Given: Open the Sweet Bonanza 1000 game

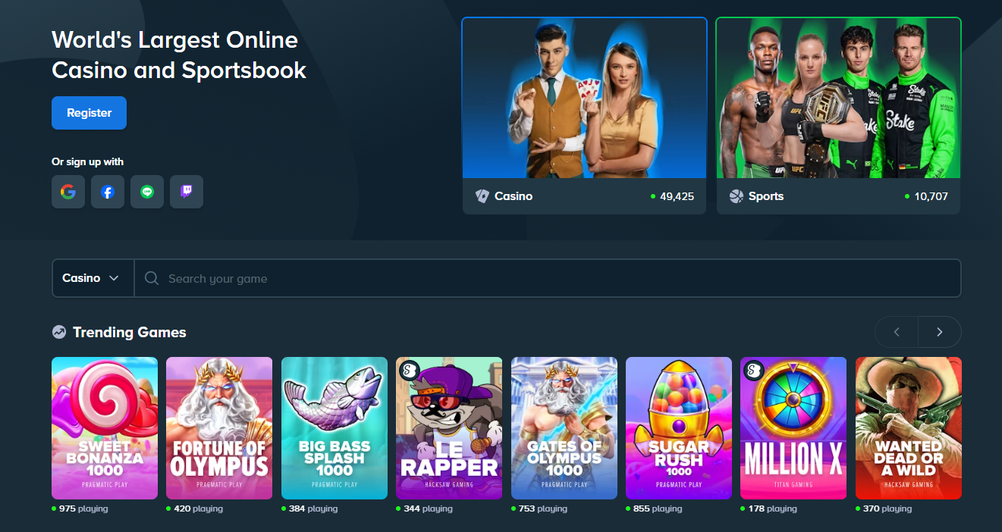Looking at the screenshot, I should pyautogui.click(x=105, y=428).
